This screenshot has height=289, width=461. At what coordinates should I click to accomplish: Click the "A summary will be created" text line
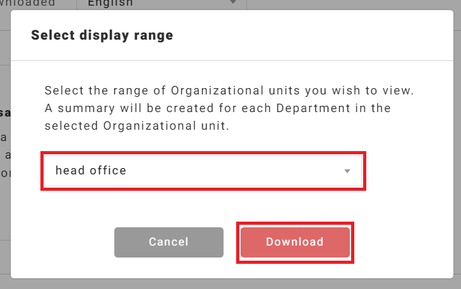(x=218, y=108)
